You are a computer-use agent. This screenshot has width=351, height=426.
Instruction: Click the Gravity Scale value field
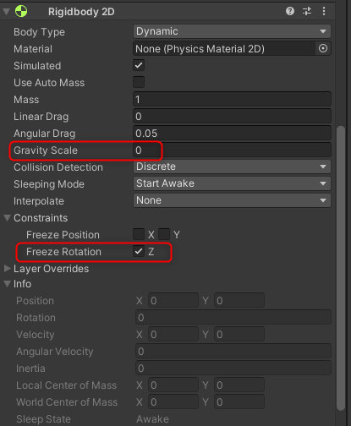click(x=232, y=150)
